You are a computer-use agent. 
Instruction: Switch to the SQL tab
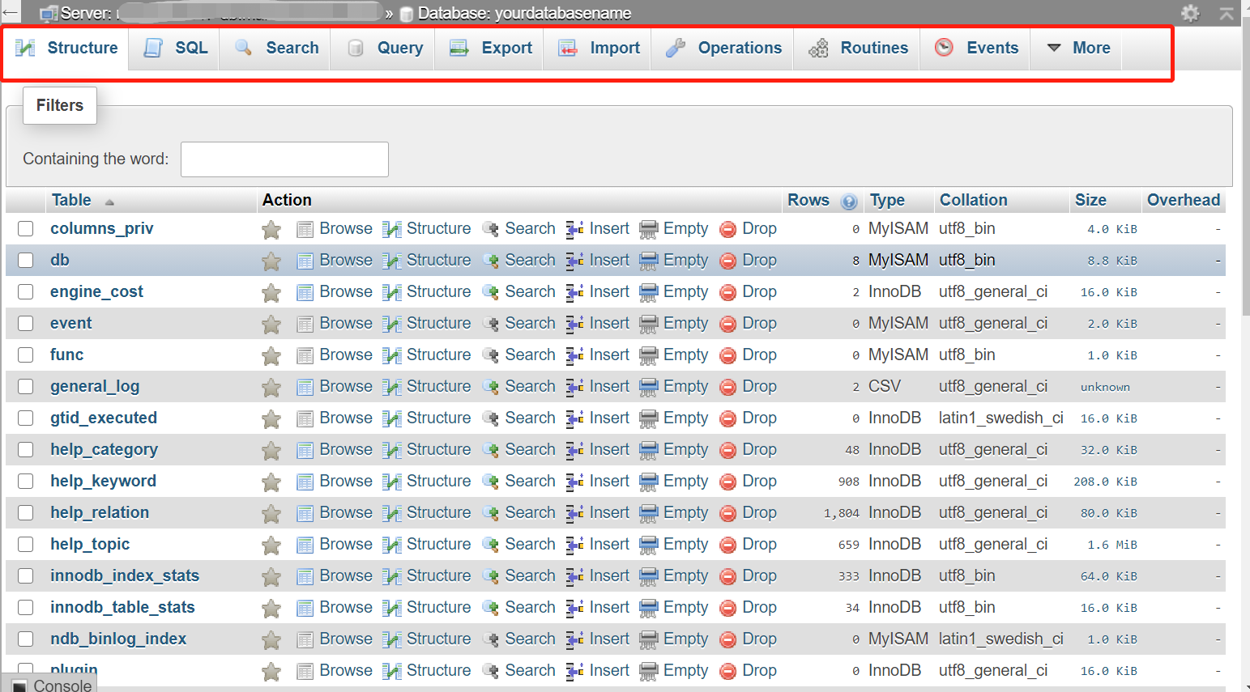(191, 48)
